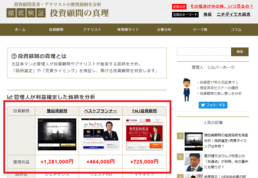Open popular article 3 about 中原良太 MENSA会員

225,177
